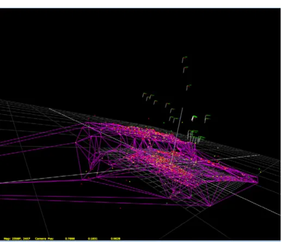Click the 'Map:' point and keyframe count text
This screenshot has width=281, height=242.
(17, 239)
